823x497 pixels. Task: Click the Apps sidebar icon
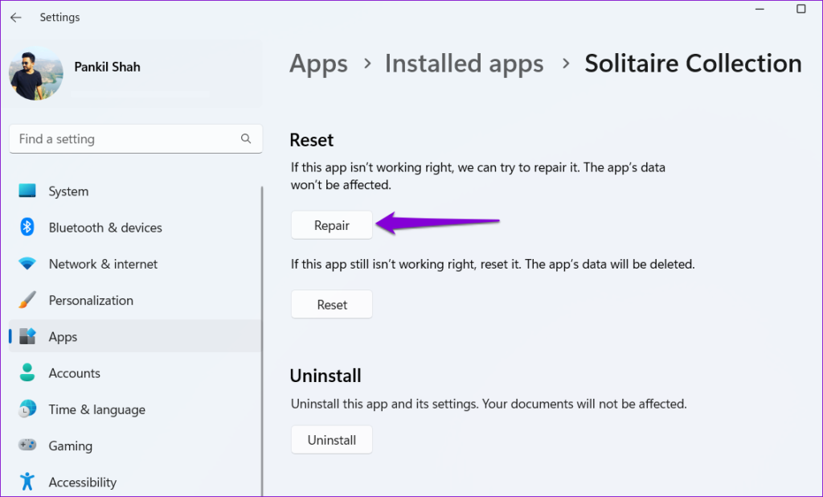27,336
